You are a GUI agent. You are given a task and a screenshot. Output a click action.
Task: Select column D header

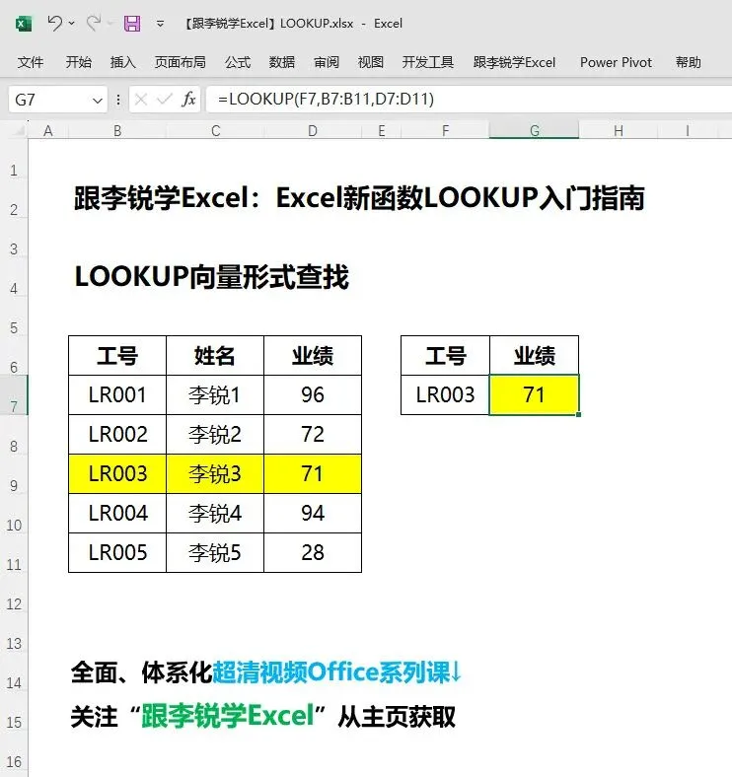click(313, 131)
